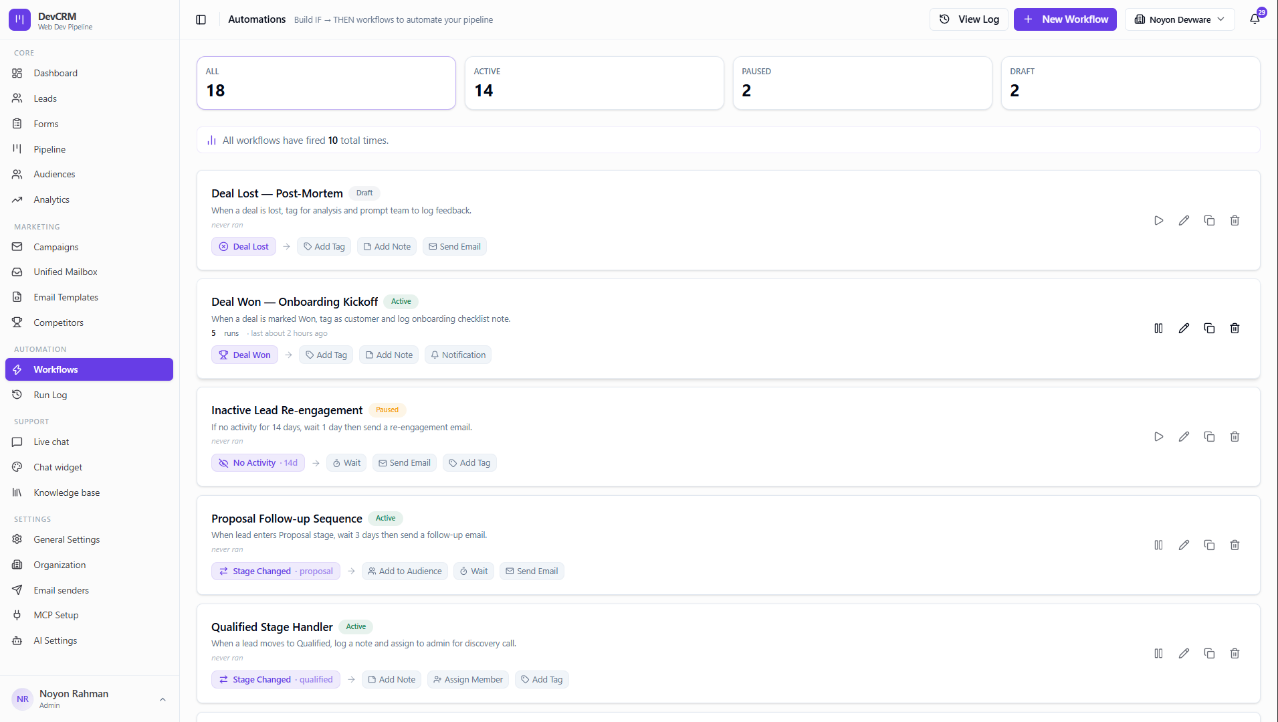
Task: Duplicate the Qualified Stage Handler workflow
Action: 1210,653
